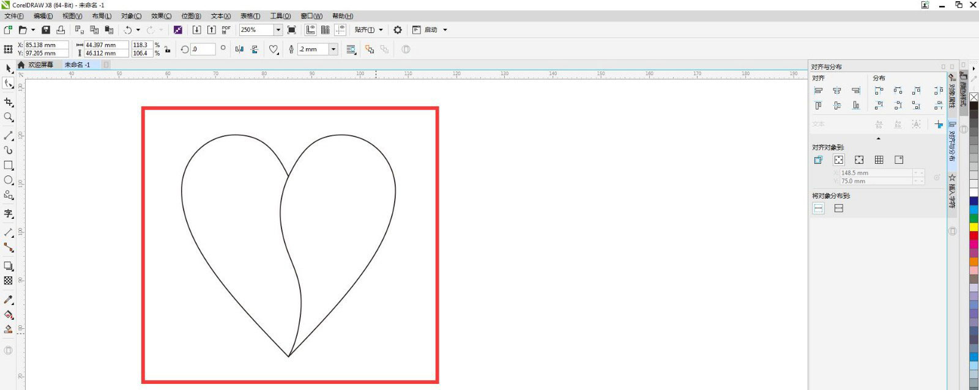Viewport: 979px width, 390px height.
Task: Open the 插入字符 docker tab
Action: 952,191
